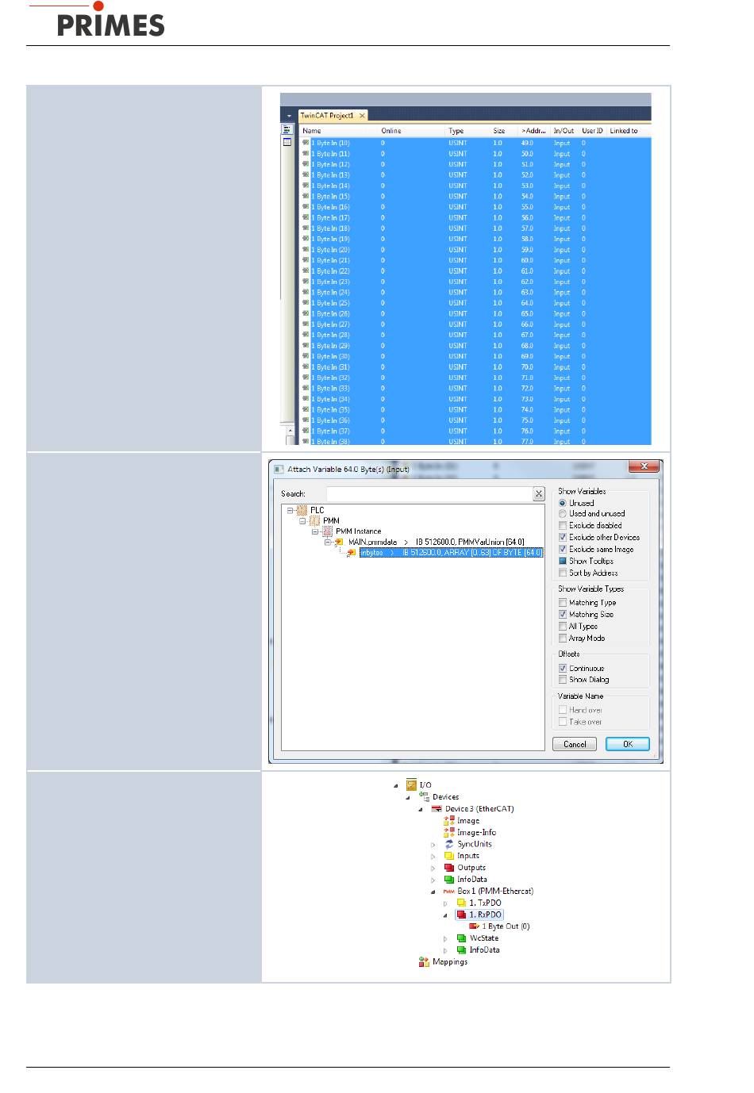Uncheck the Matching Size checkbox

coord(563,614)
